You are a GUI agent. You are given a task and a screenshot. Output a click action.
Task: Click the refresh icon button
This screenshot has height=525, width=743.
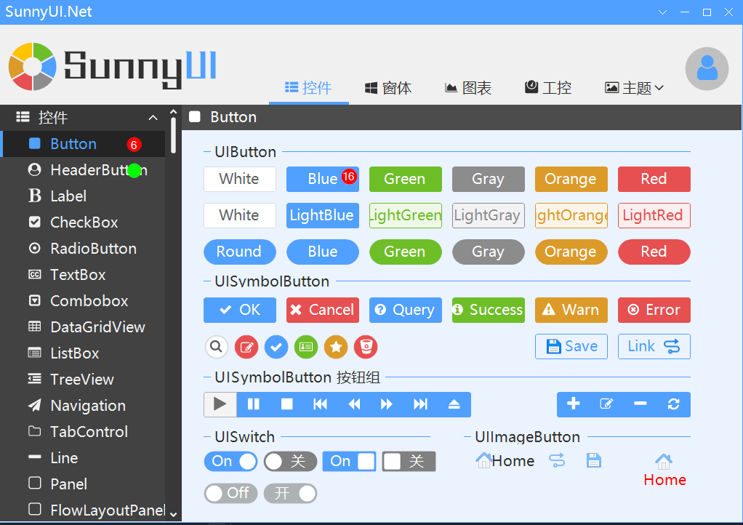(x=674, y=404)
